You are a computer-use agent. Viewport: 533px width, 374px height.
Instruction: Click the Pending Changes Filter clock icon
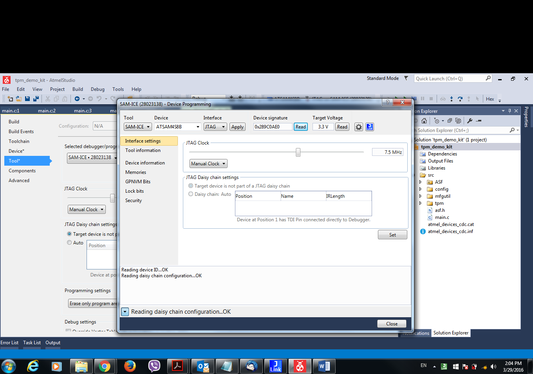(x=437, y=121)
